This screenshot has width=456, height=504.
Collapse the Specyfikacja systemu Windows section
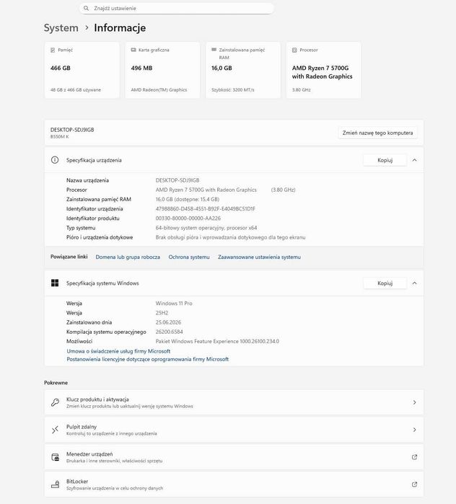click(x=415, y=283)
